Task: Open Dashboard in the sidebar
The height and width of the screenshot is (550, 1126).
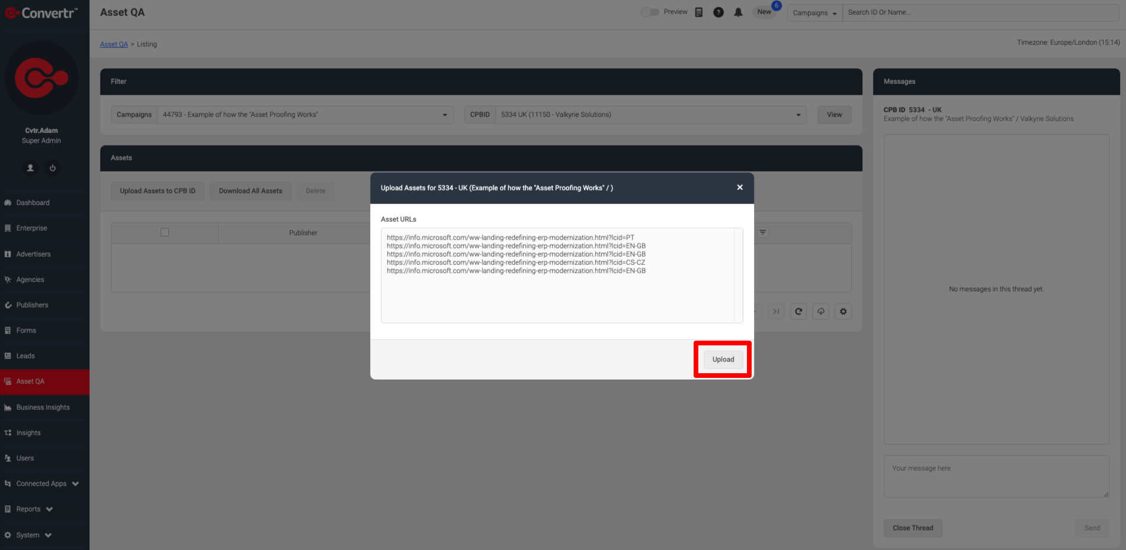Action: [44, 203]
